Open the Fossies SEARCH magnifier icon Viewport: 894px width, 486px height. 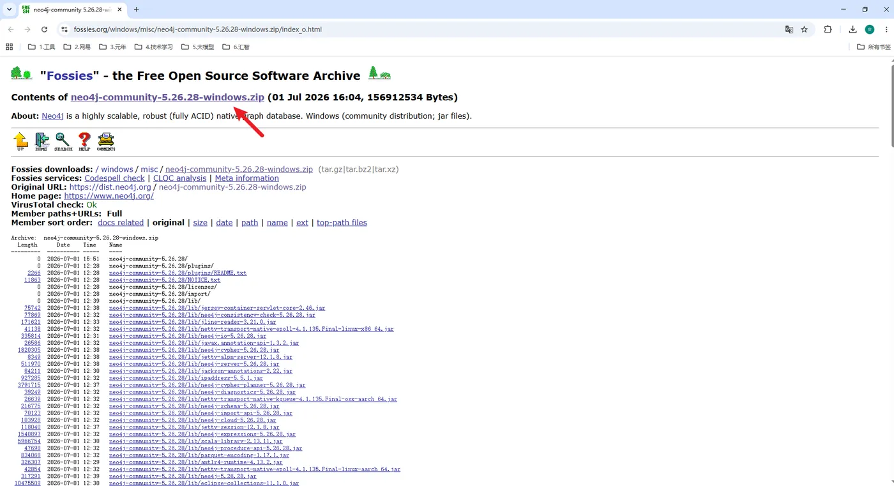[x=63, y=141]
